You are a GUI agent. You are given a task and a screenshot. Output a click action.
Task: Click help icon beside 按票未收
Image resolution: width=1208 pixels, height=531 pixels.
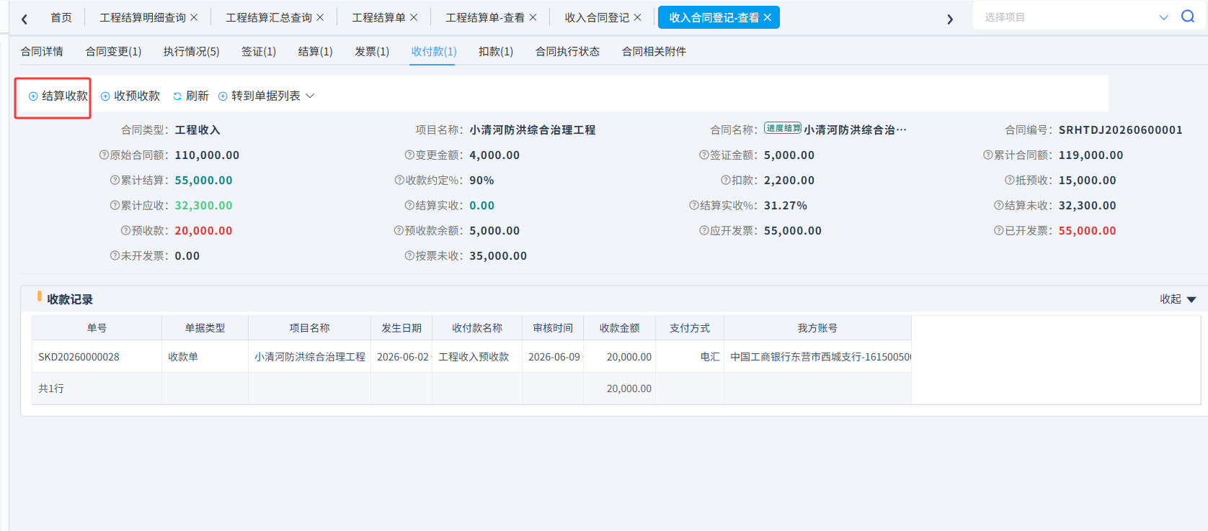point(409,255)
